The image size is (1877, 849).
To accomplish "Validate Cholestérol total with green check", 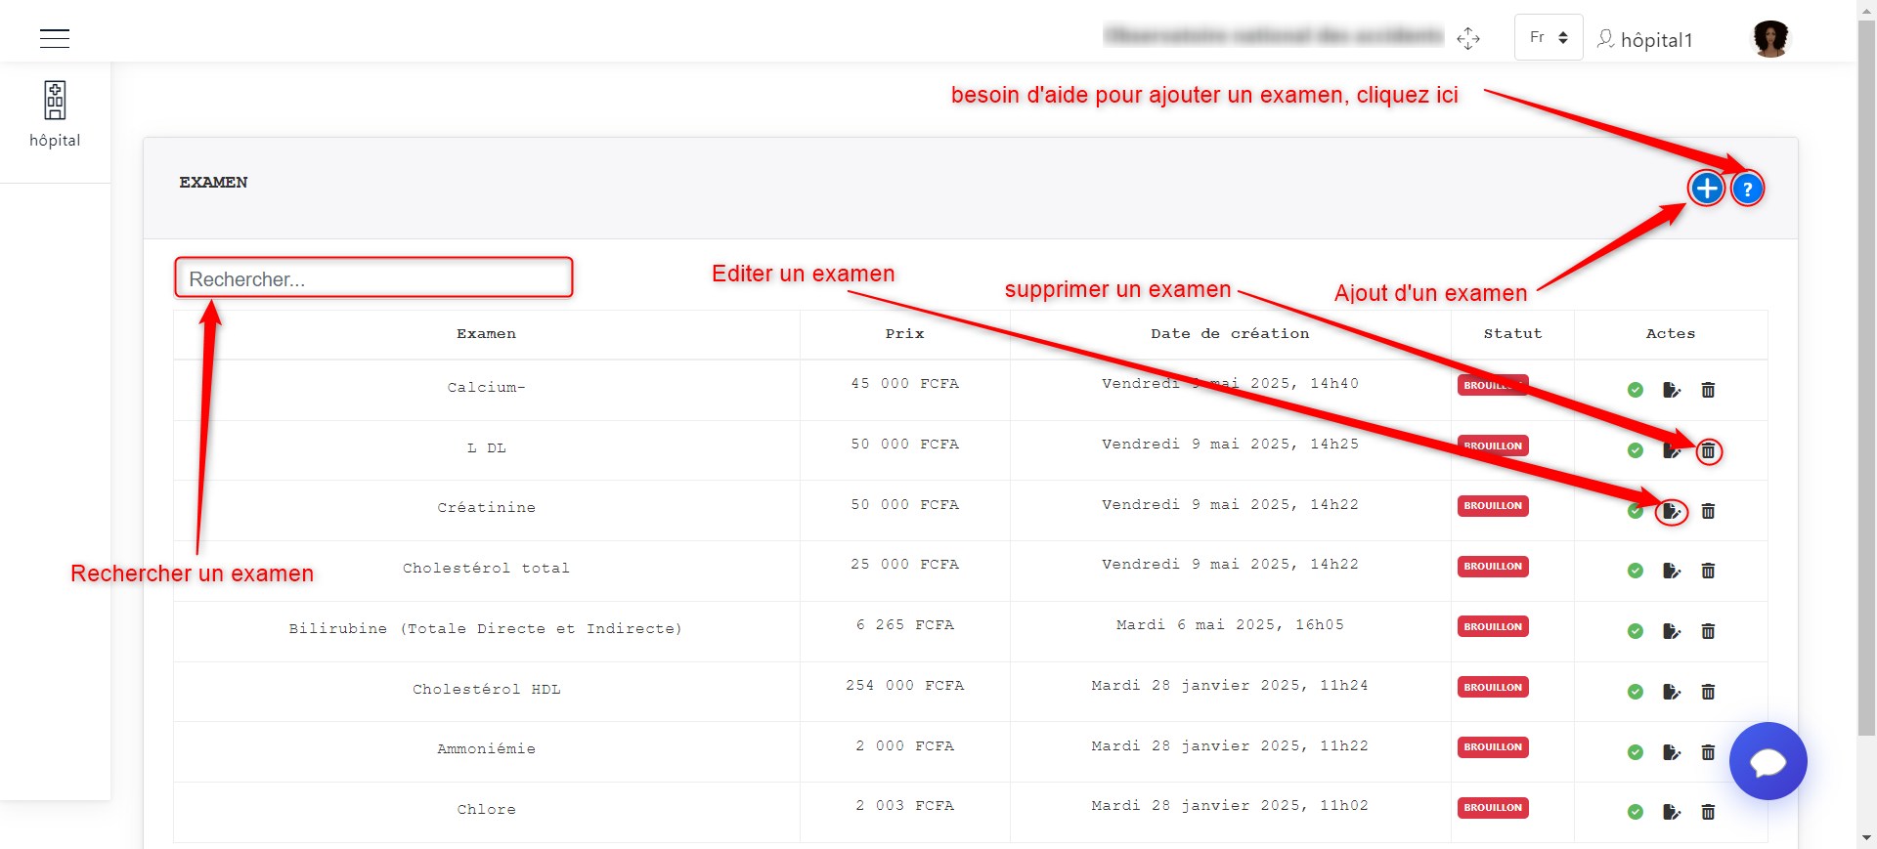I will [1636, 571].
